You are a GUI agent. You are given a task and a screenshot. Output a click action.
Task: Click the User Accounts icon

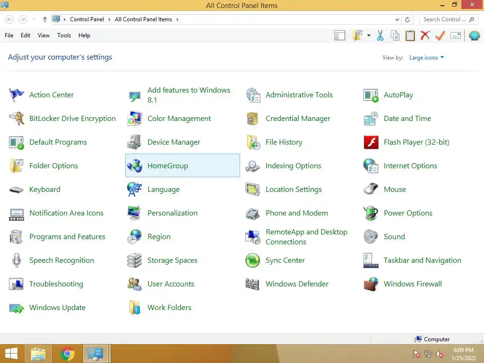click(135, 284)
